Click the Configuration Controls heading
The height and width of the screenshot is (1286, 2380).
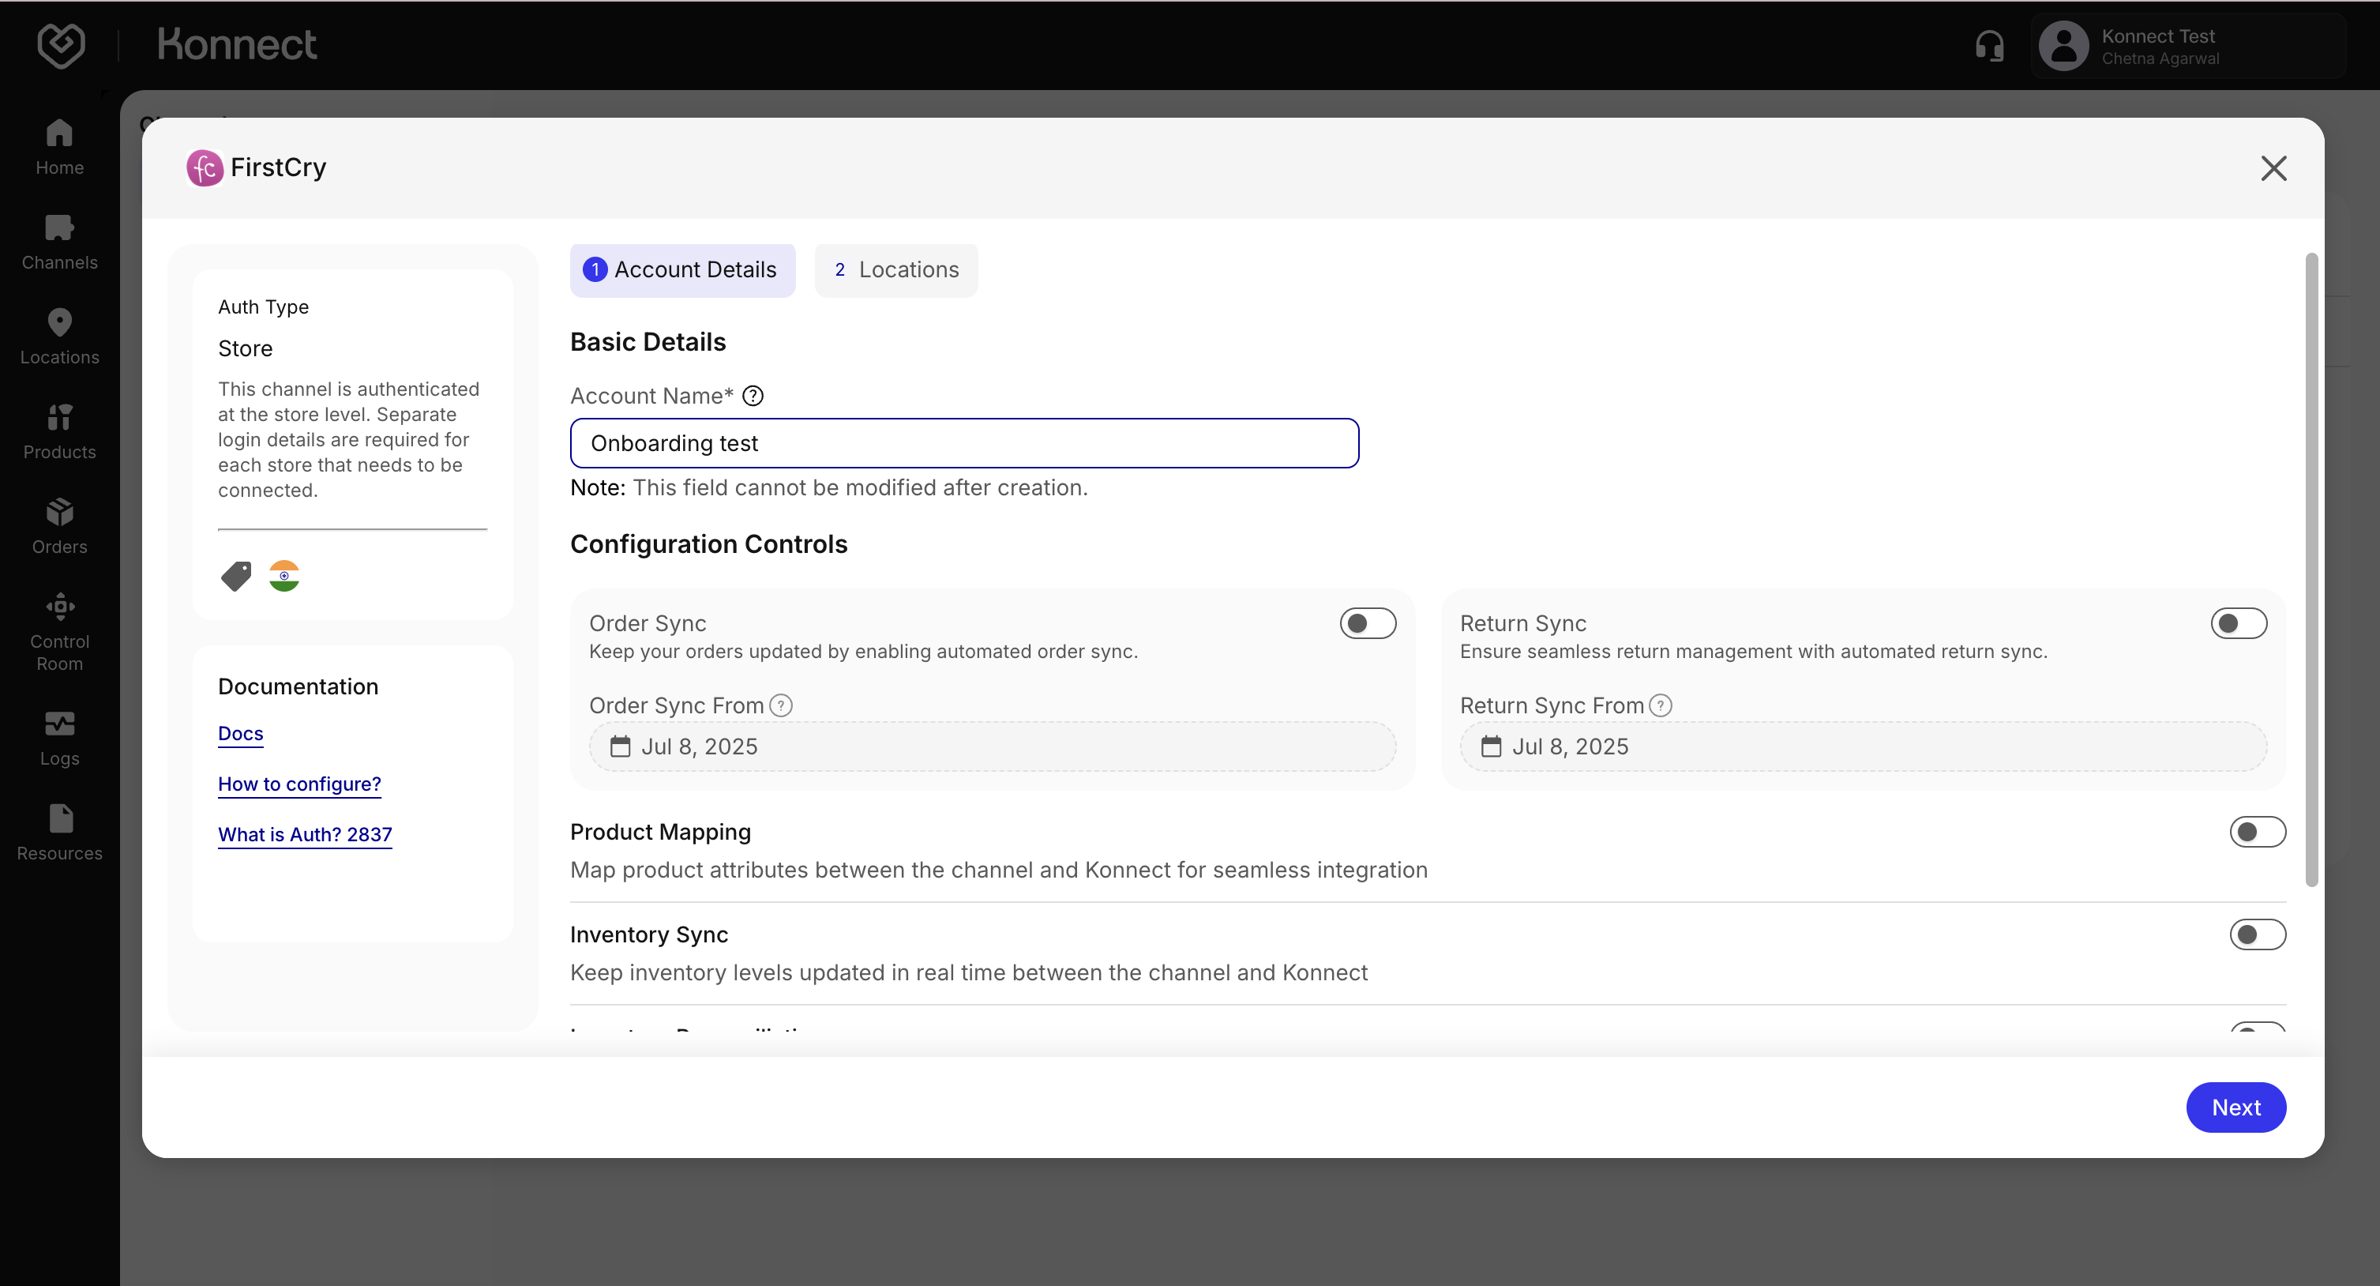coord(708,543)
